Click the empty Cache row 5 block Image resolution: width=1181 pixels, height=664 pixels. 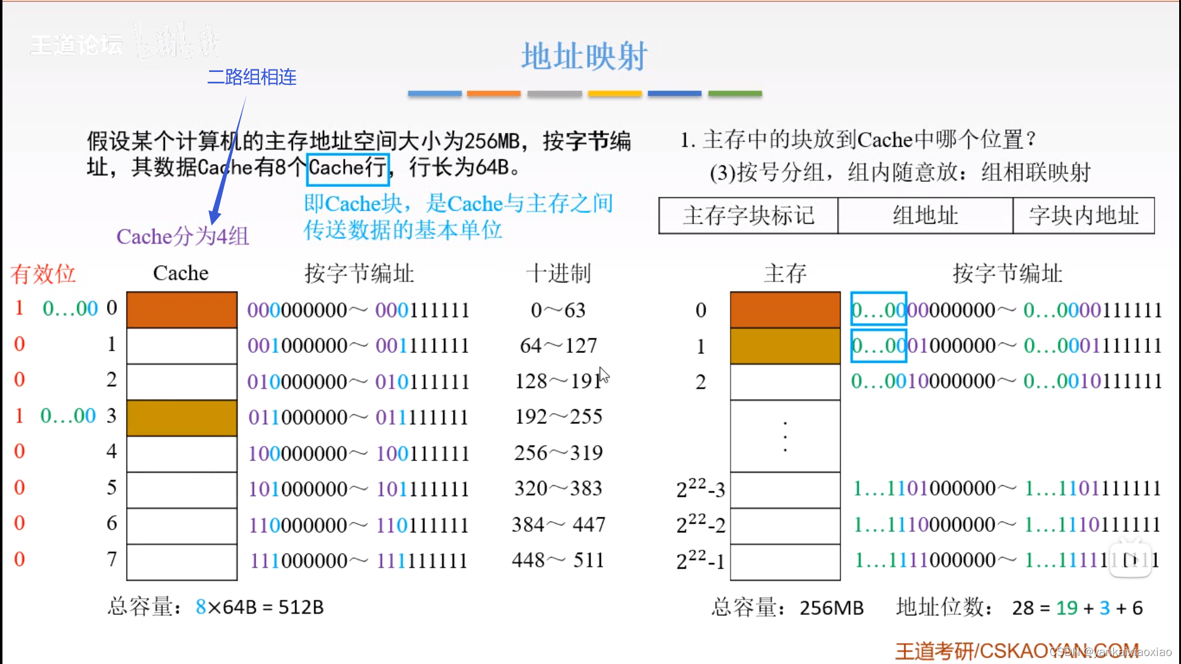click(182, 490)
